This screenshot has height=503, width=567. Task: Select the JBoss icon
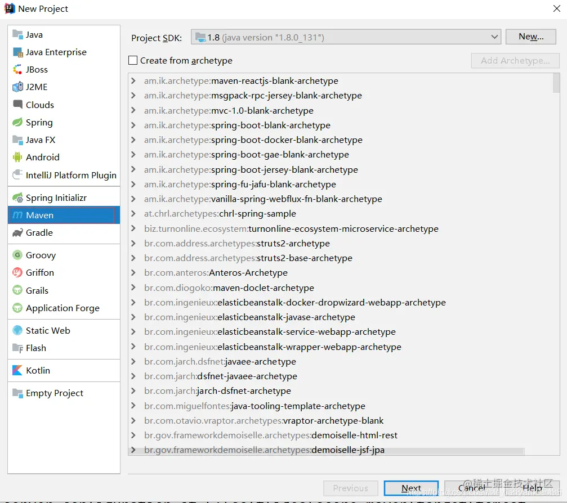click(17, 69)
